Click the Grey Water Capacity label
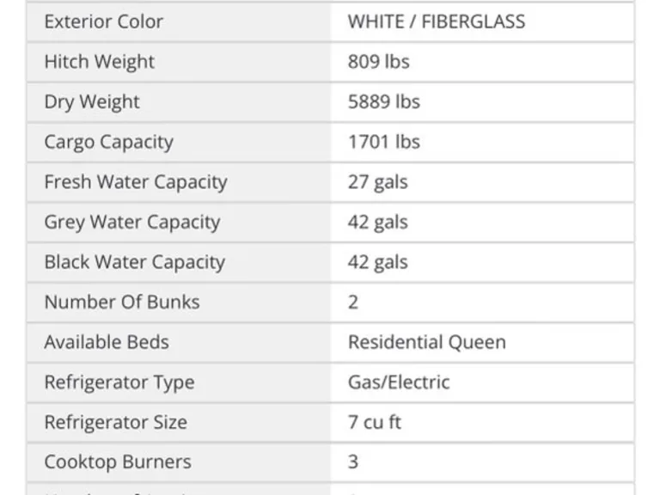Screen dimensions: 660x495 point(132,223)
